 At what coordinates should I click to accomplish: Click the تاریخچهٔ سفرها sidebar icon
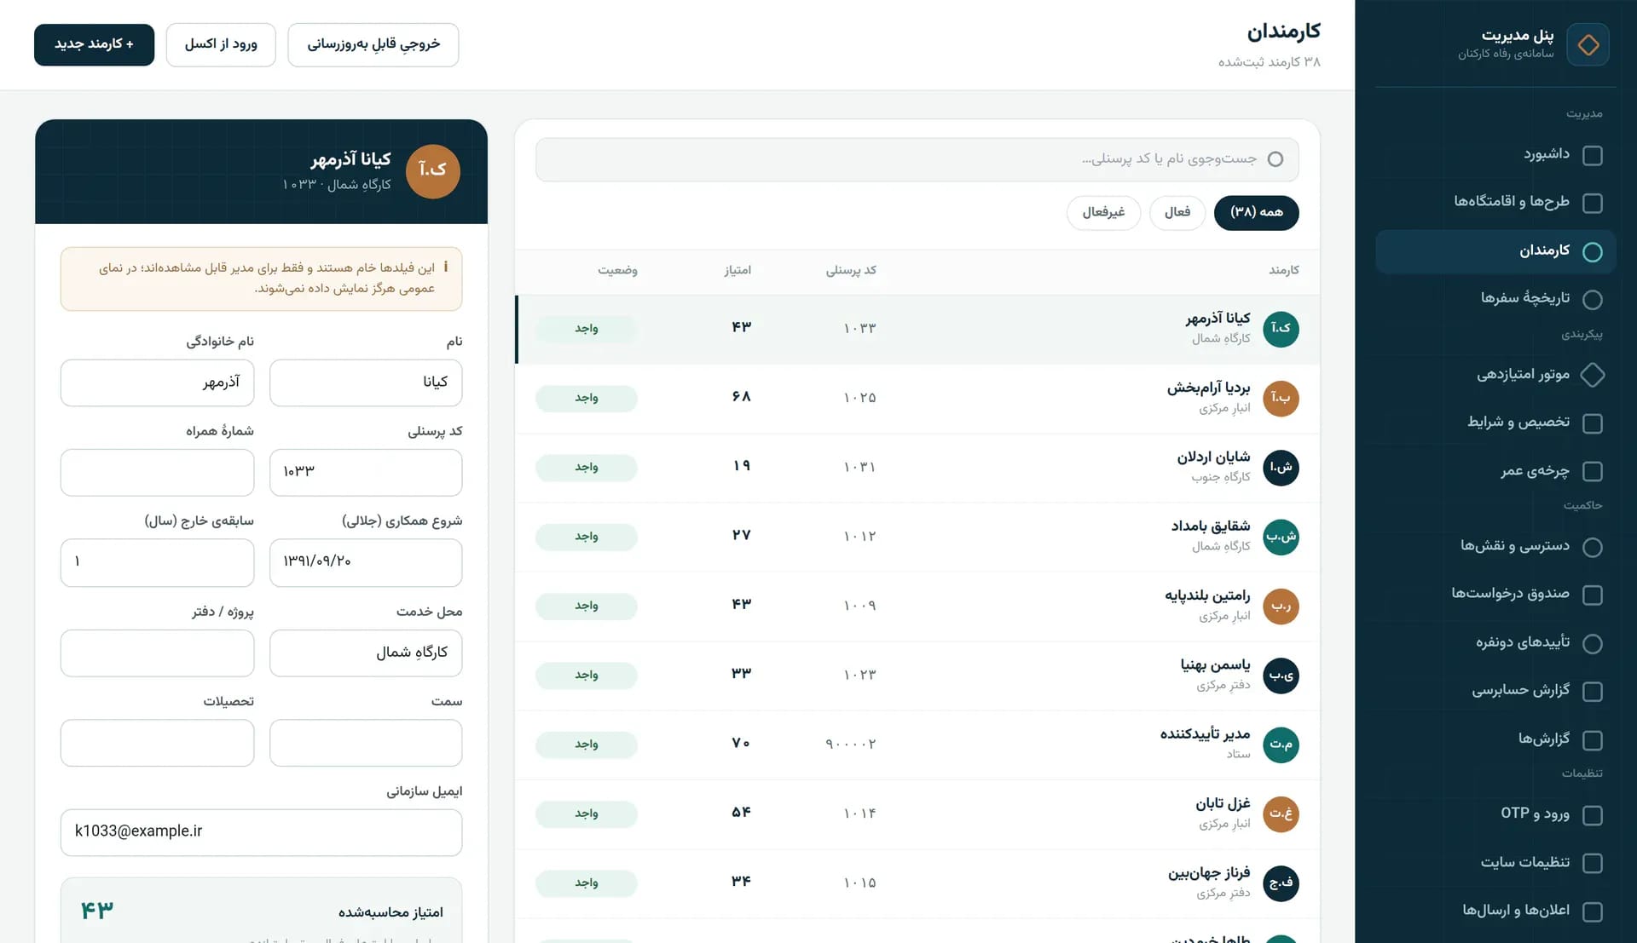1592,299
